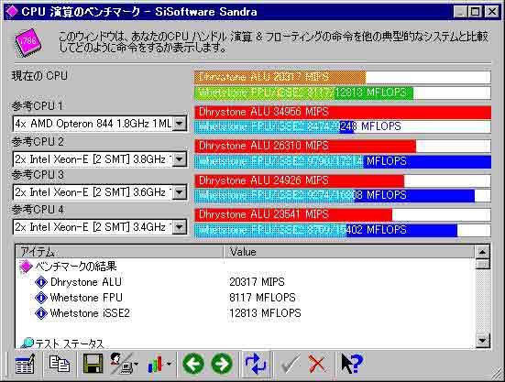Click the info icon beside Whetstone FPU
505x382 pixels.
[x=41, y=298]
